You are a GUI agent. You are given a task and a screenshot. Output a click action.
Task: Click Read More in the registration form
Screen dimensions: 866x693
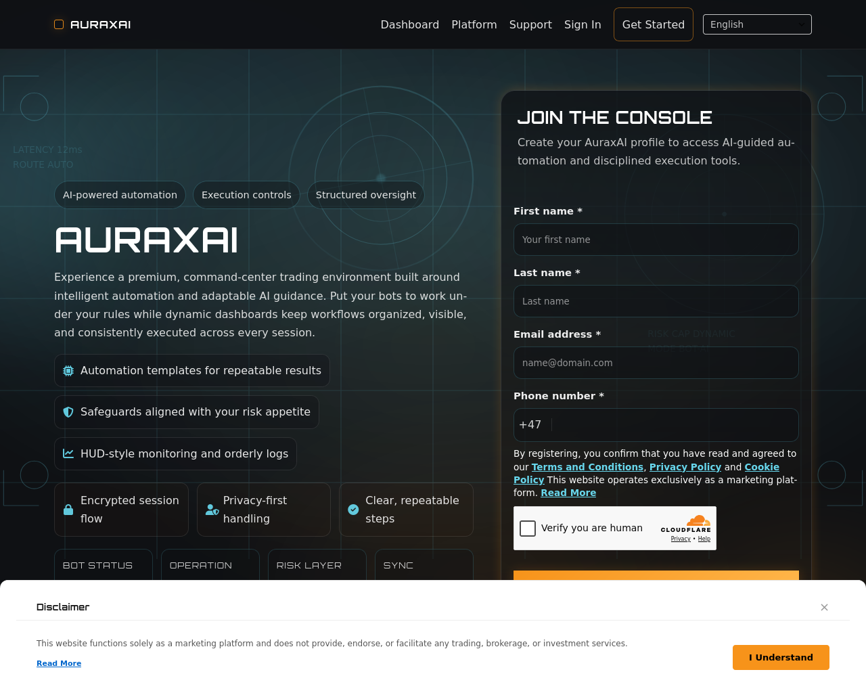click(568, 493)
